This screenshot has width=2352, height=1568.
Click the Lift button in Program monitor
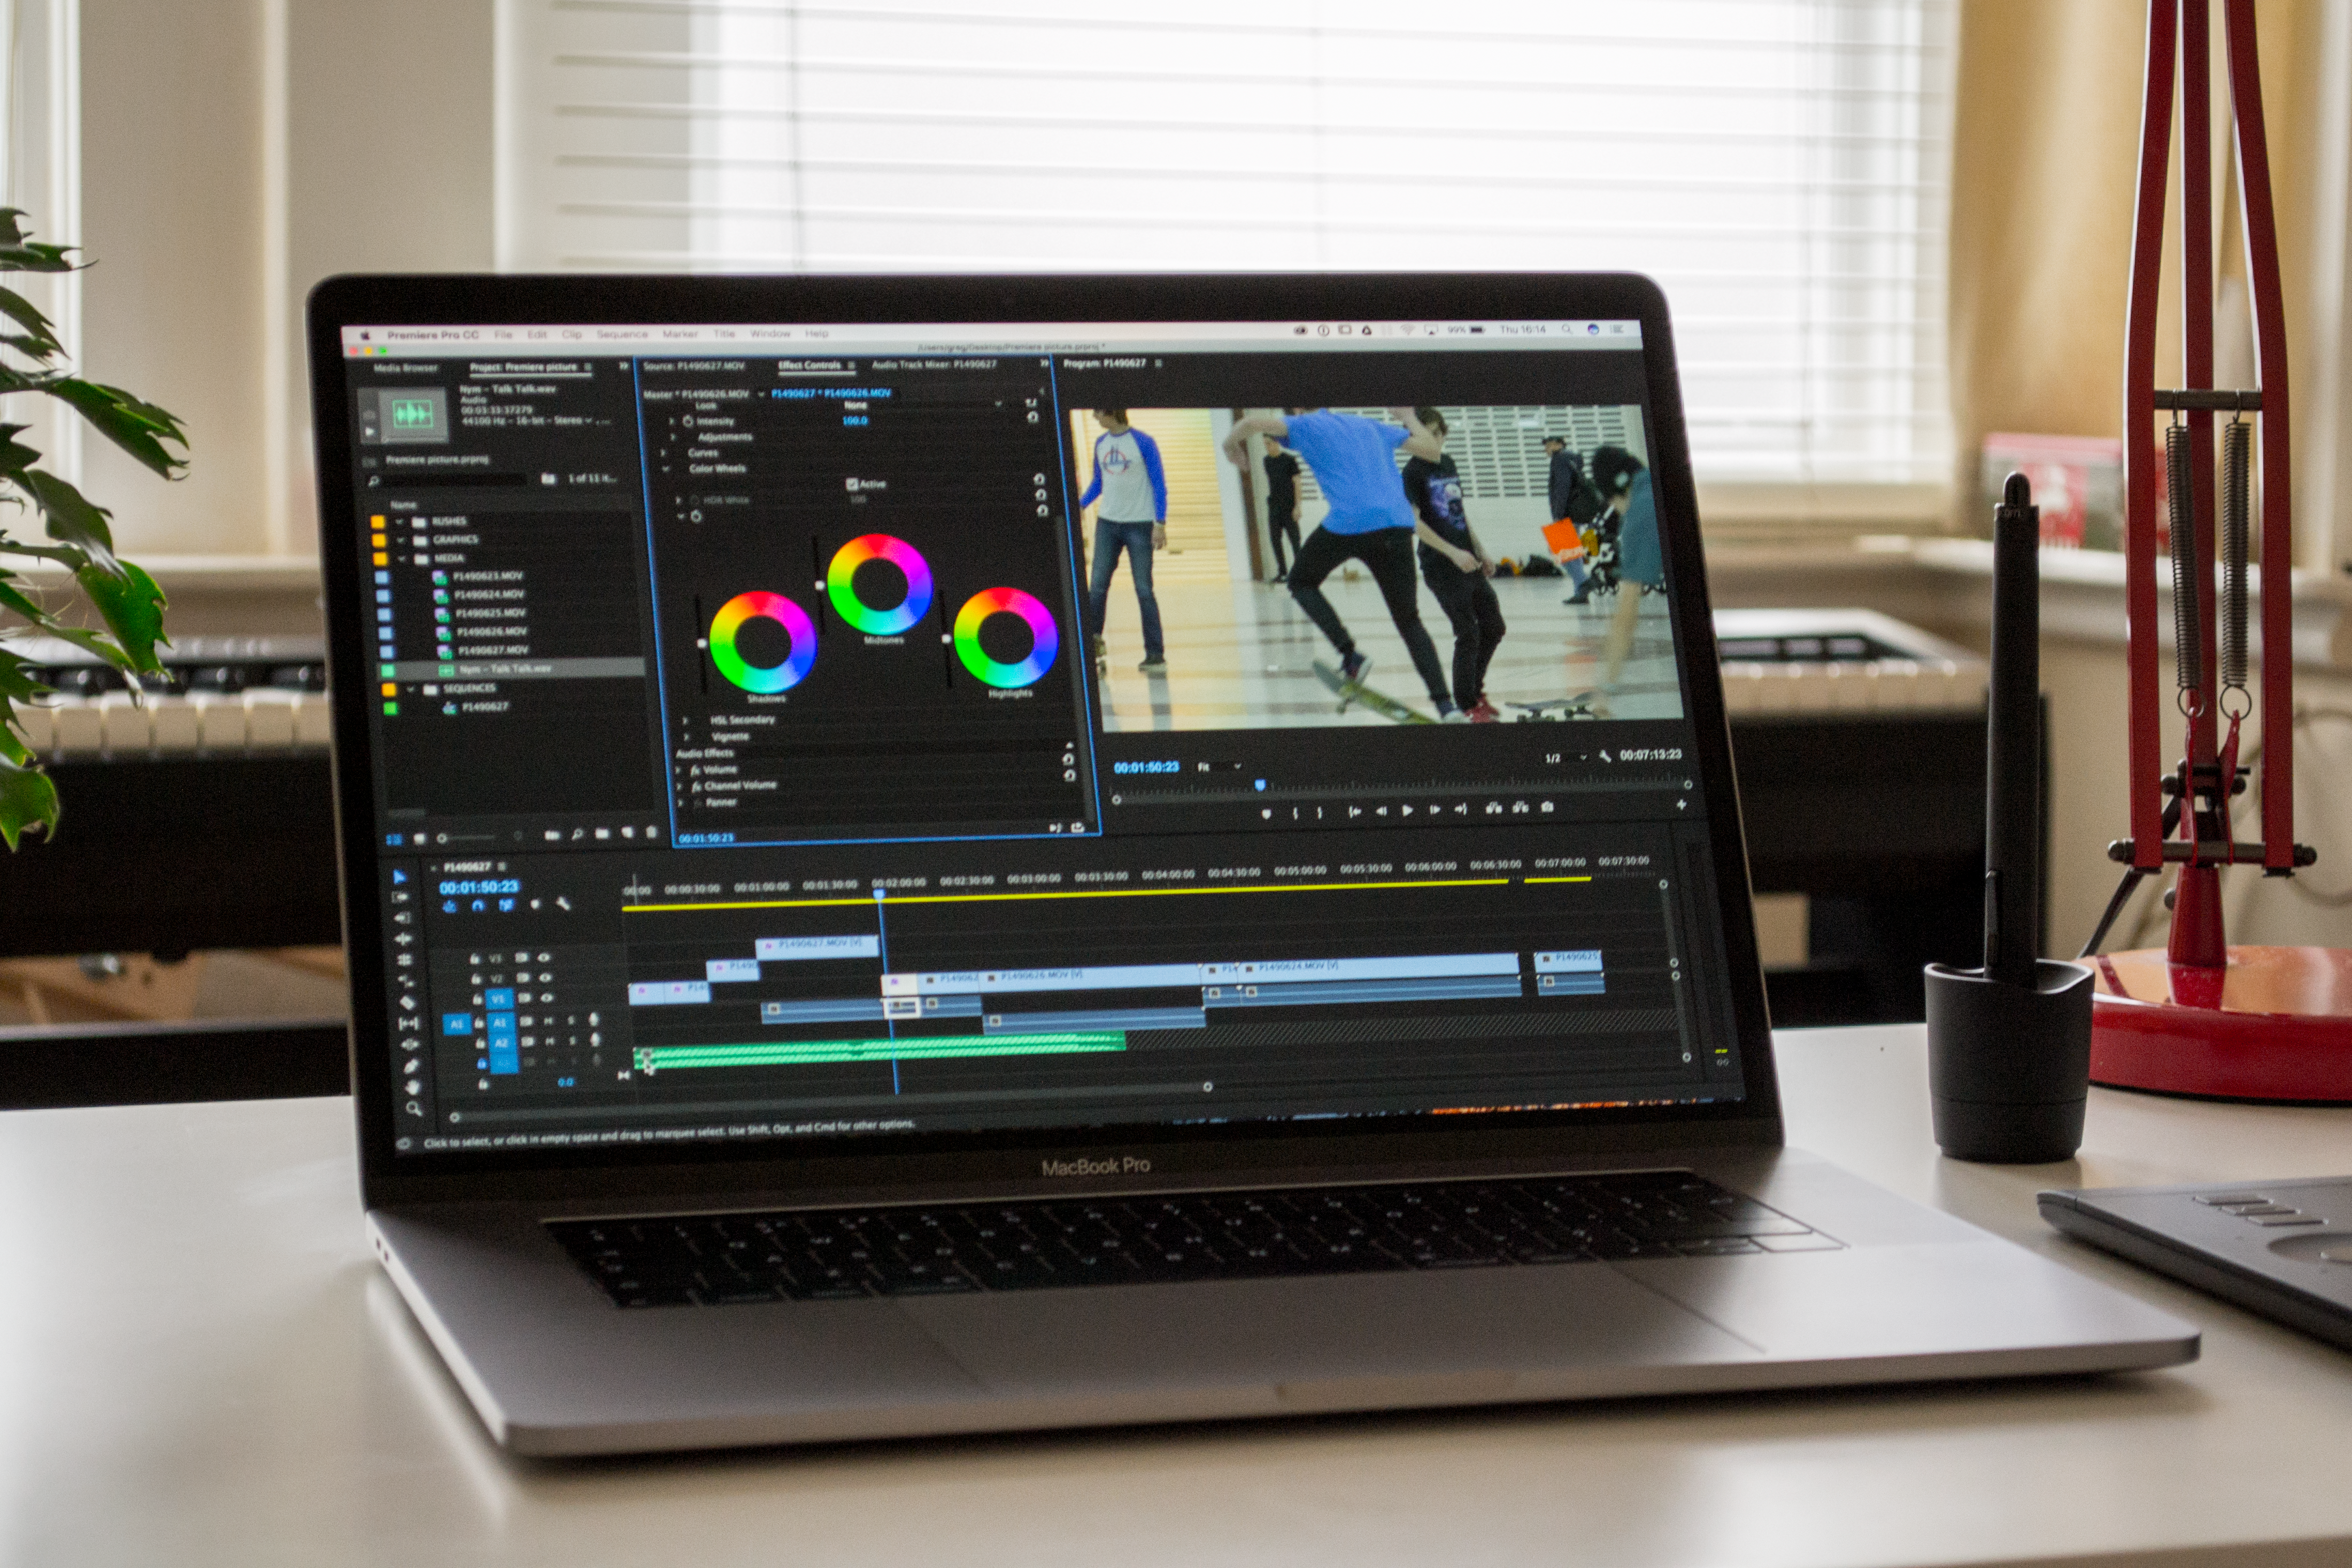[x=1493, y=808]
